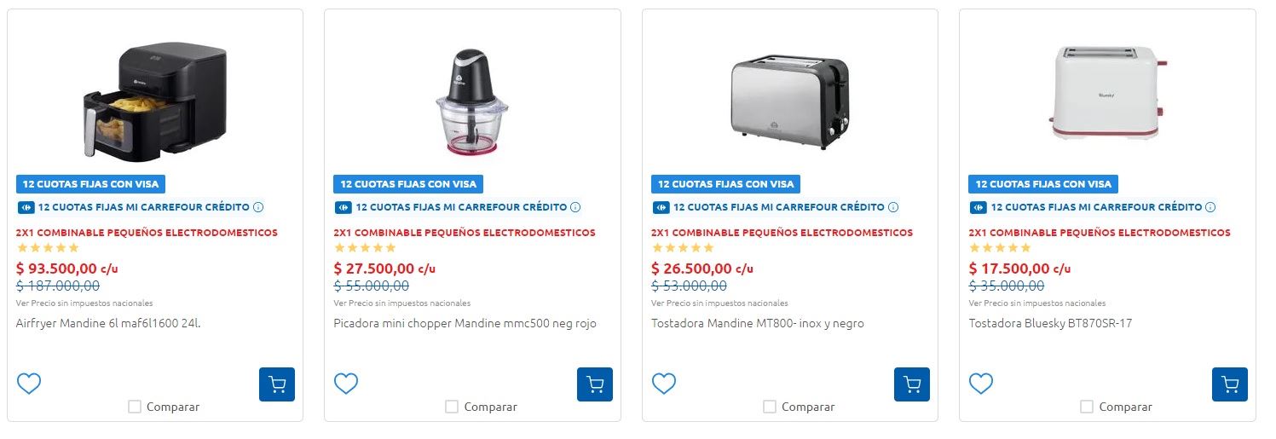The image size is (1276, 439).
Task: Open the white Bluesky toaster image
Action: [x=1107, y=92]
